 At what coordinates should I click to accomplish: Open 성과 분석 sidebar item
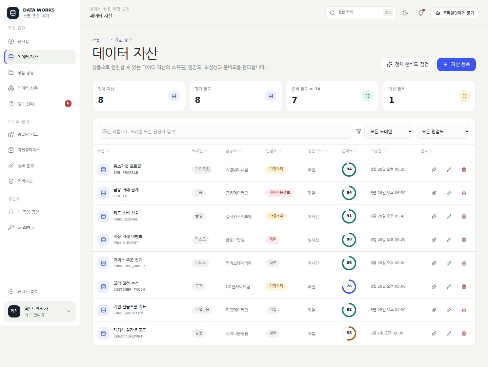coord(40,166)
